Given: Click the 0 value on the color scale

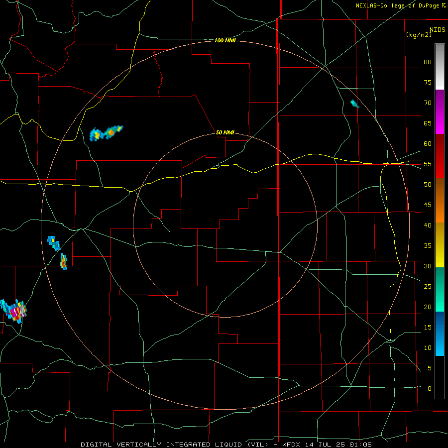Looking at the screenshot, I should [x=430, y=389].
